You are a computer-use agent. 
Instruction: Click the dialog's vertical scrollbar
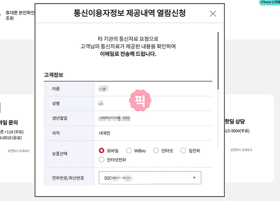tap(218, 61)
